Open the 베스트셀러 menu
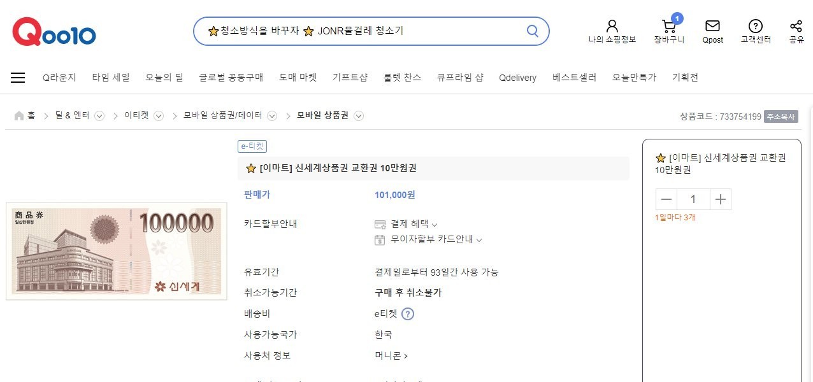The image size is (813, 382). 574,78
